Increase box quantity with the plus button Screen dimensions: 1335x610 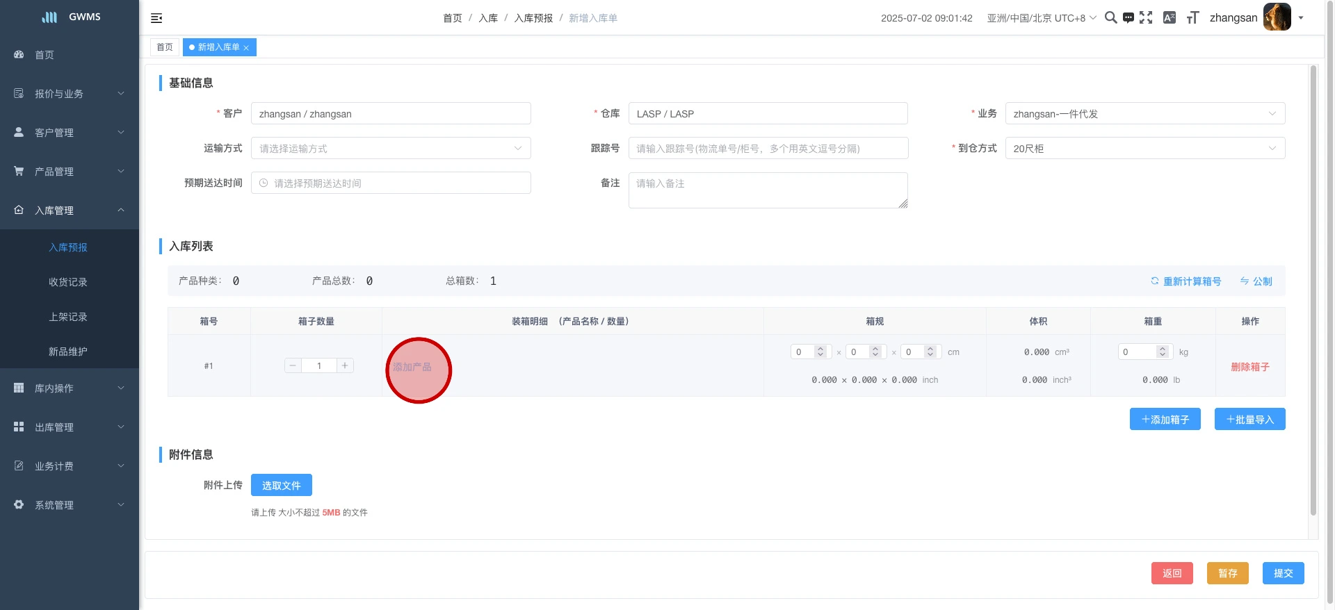pos(345,366)
